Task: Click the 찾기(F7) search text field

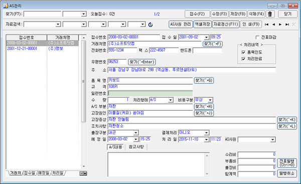Action: tap(42, 14)
